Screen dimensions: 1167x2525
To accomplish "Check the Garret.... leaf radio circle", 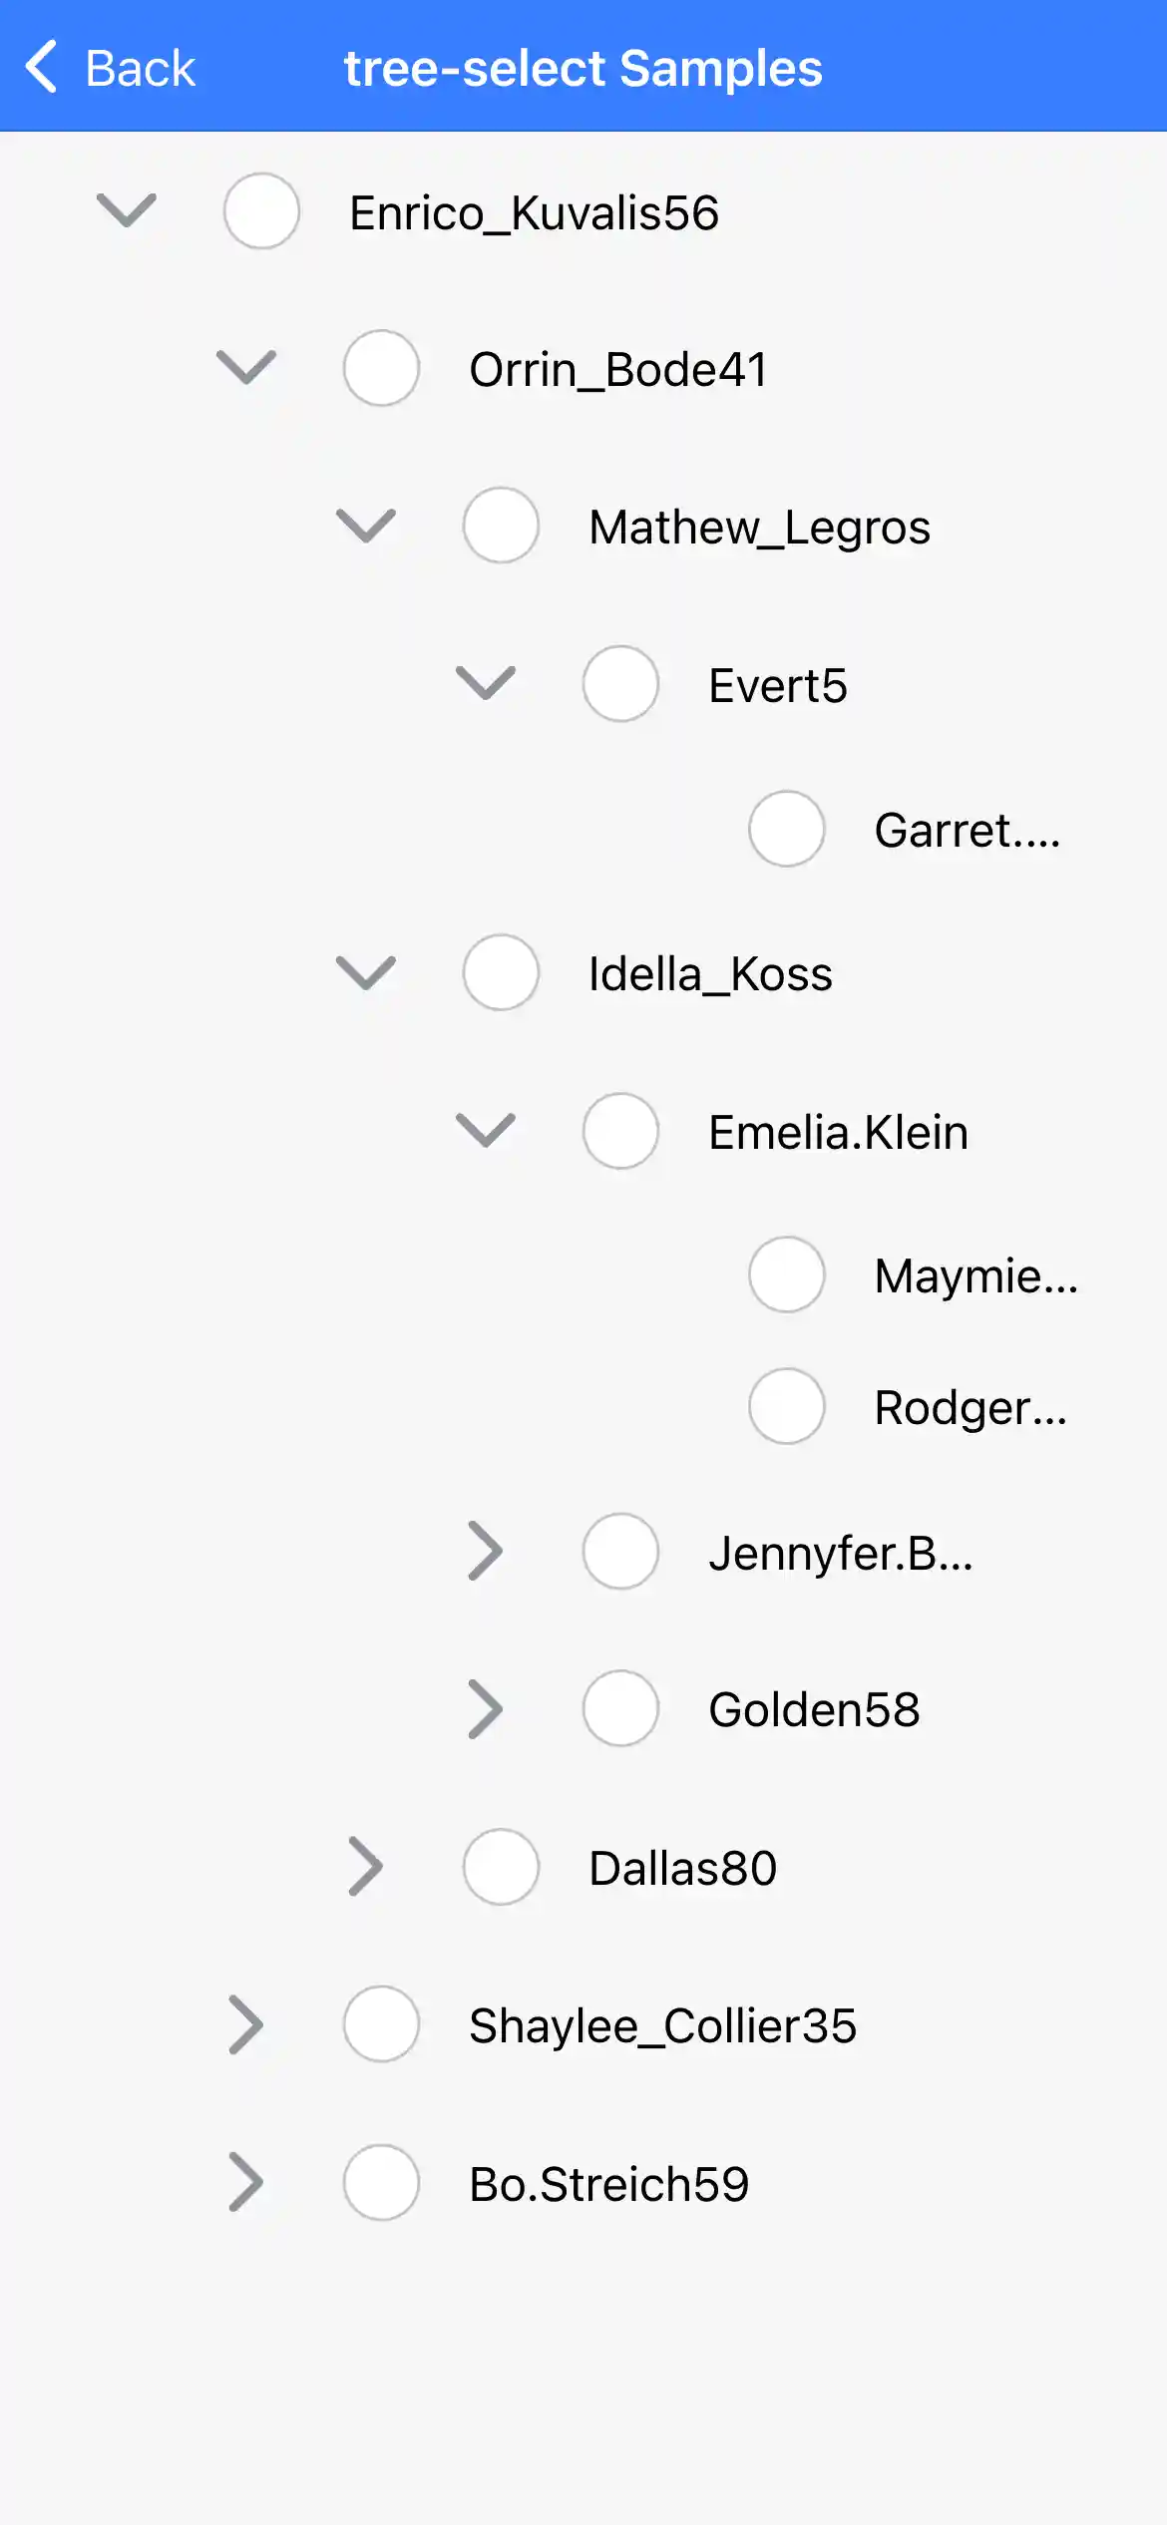I will tap(787, 829).
